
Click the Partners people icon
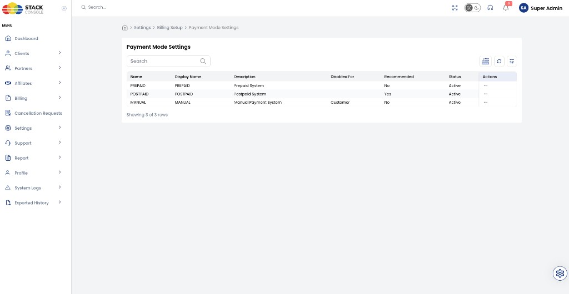pos(8,68)
